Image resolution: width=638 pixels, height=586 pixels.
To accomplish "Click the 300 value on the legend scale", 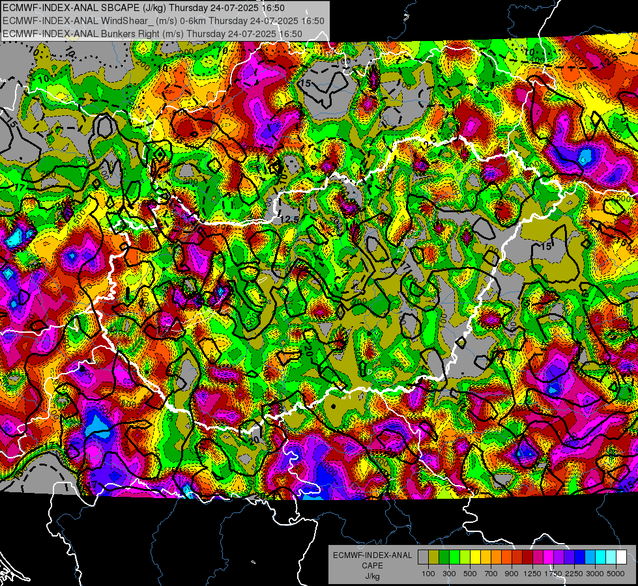I will coord(449,574).
